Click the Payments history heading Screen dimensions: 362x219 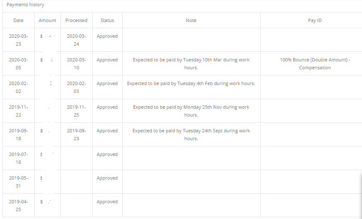[25, 5]
